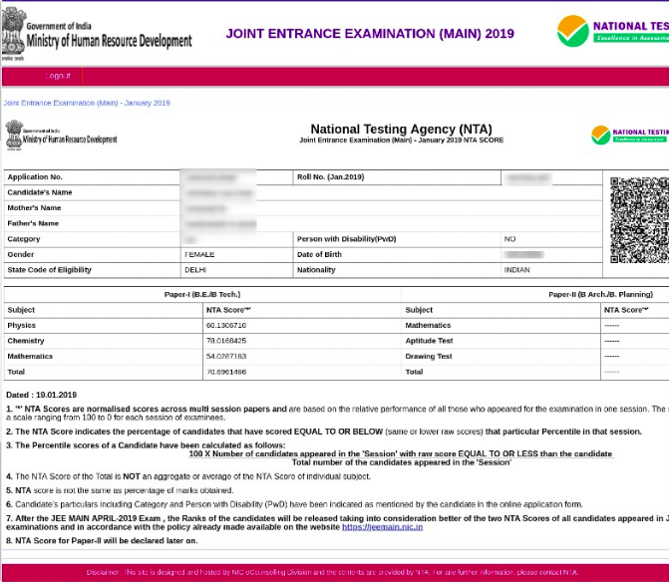Click the Gender value FEMALE
The width and height of the screenshot is (669, 582).
[x=199, y=254]
